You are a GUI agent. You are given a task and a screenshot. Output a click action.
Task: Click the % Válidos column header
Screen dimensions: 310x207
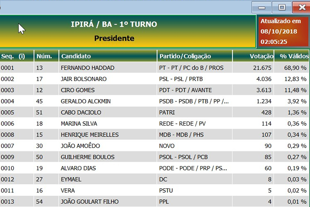[292, 56]
